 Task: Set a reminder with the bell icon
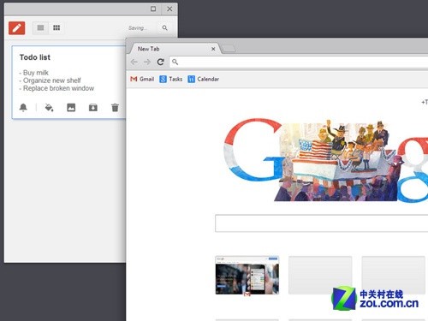23,108
